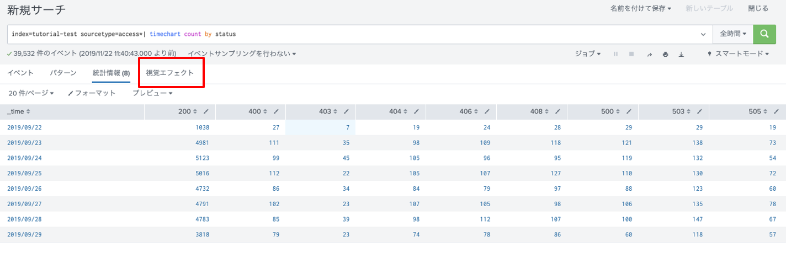The image size is (786, 253).
Task: Edit the 406 column with pencil icon
Action: click(487, 111)
